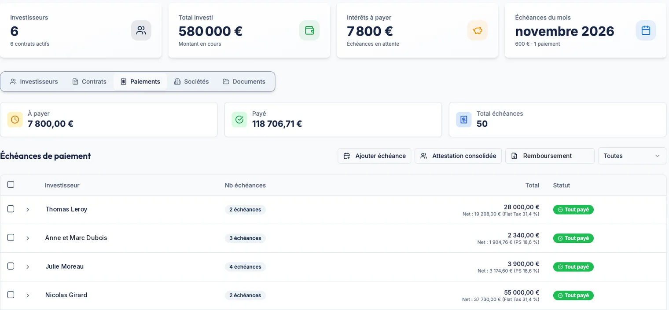Switch to the Investisseurs tab
Image resolution: width=669 pixels, height=310 pixels.
[34, 81]
